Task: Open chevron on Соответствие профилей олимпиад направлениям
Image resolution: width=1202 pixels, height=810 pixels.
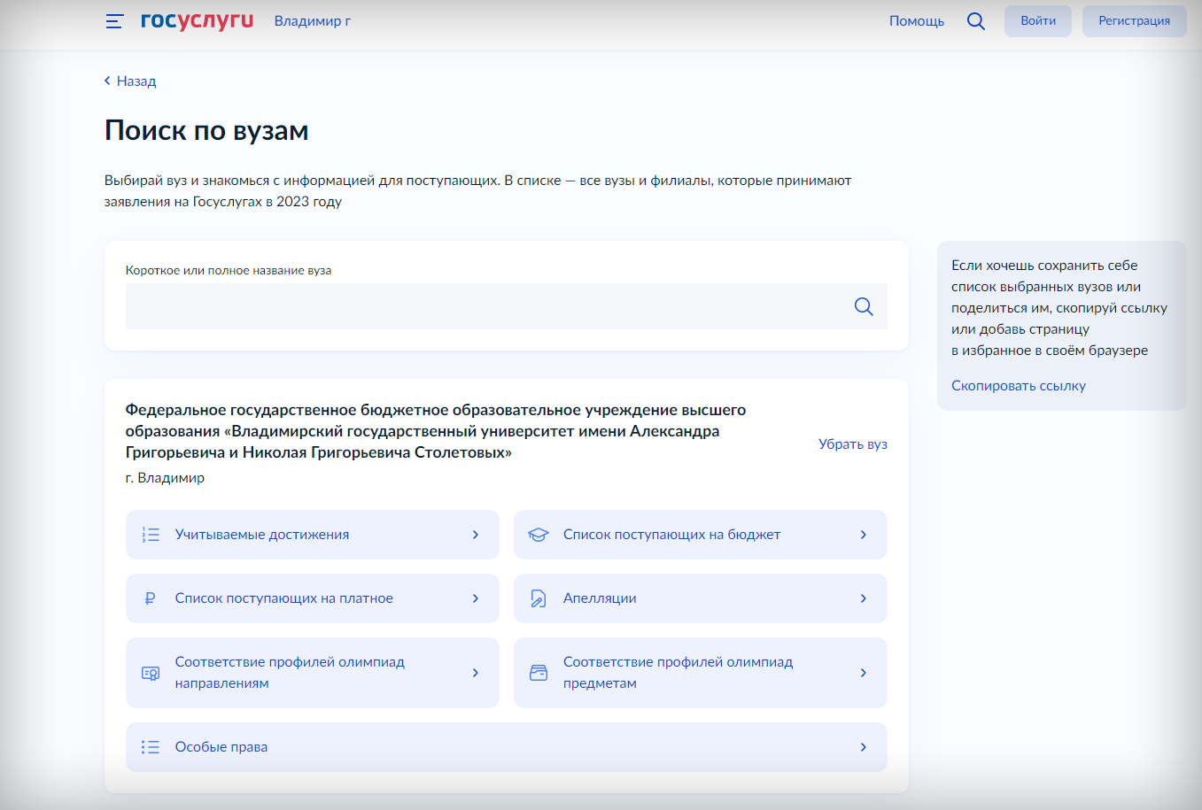Action: click(x=476, y=673)
